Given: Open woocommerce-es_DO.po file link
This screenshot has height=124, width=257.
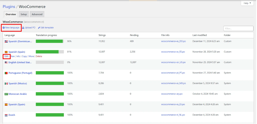Looking at the screenshot, I should point(173,41).
